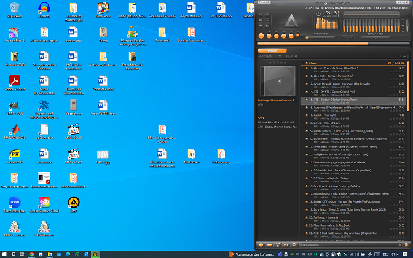The image size is (413, 258).
Task: Click the orange plus add-files button
Action: (x=261, y=245)
